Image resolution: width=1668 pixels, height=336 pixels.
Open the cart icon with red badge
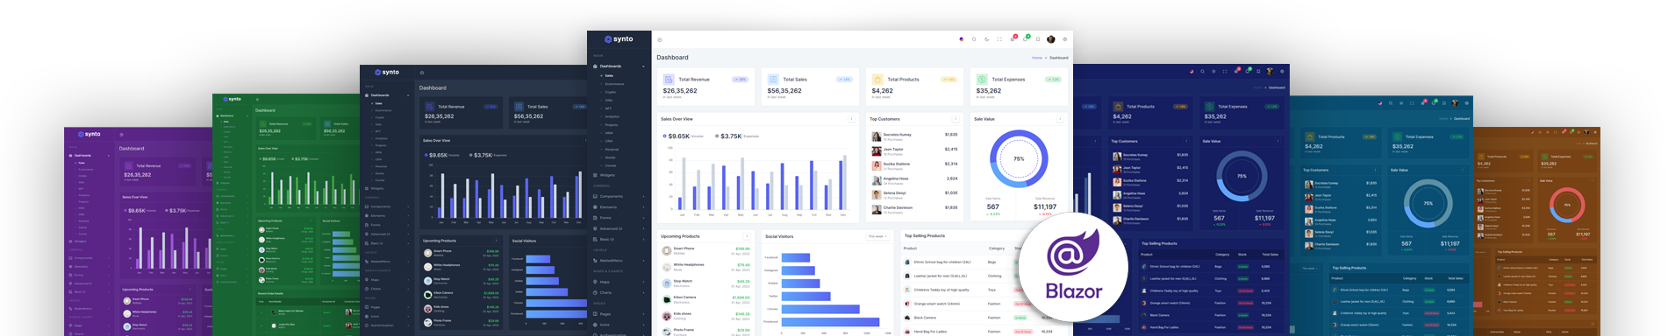[1013, 38]
